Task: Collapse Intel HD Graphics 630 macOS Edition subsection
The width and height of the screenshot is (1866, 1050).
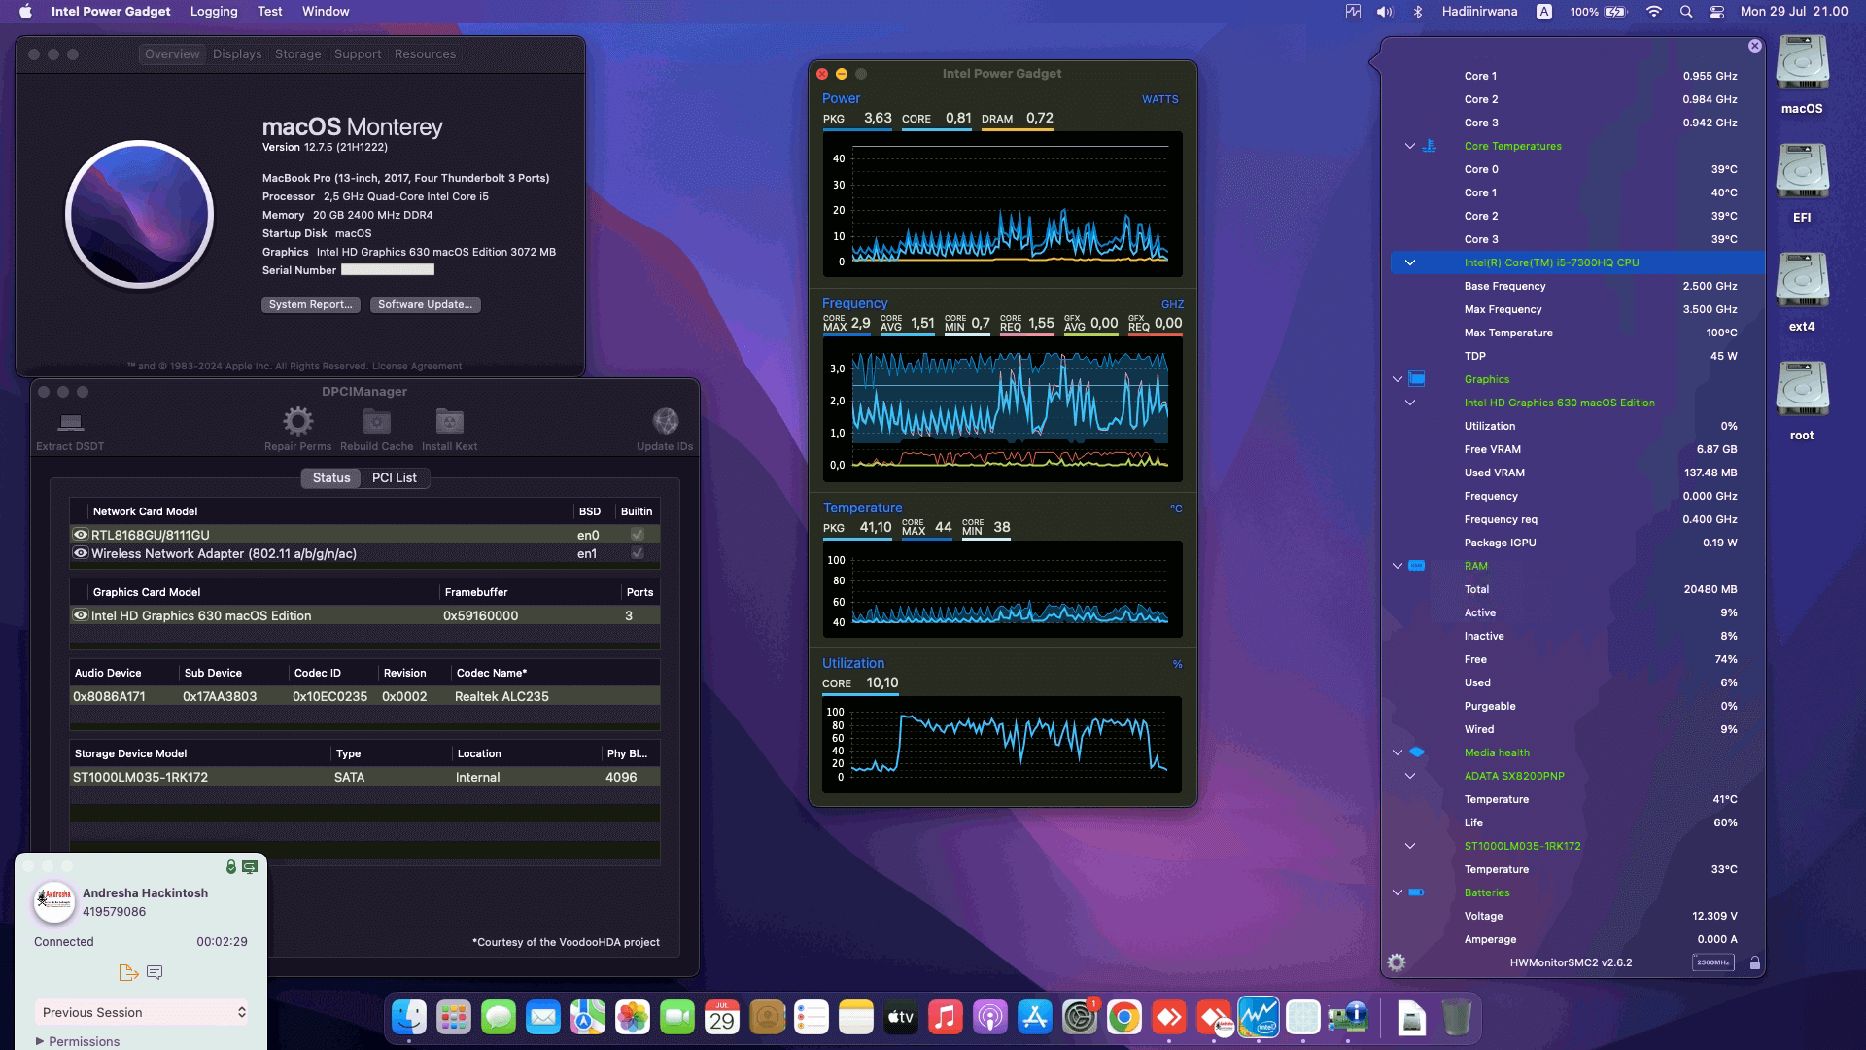Action: 1410,402
